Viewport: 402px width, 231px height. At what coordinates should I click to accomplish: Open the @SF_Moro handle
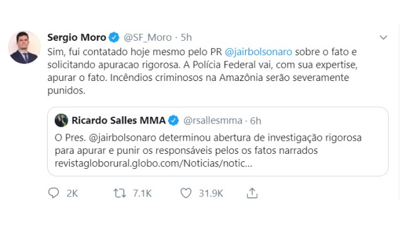click(148, 38)
